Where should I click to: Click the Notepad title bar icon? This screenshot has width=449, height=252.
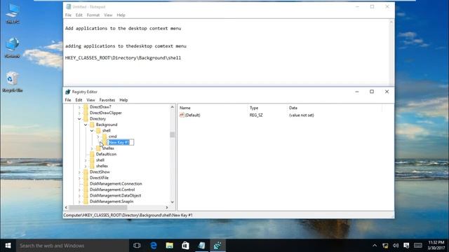69,6
